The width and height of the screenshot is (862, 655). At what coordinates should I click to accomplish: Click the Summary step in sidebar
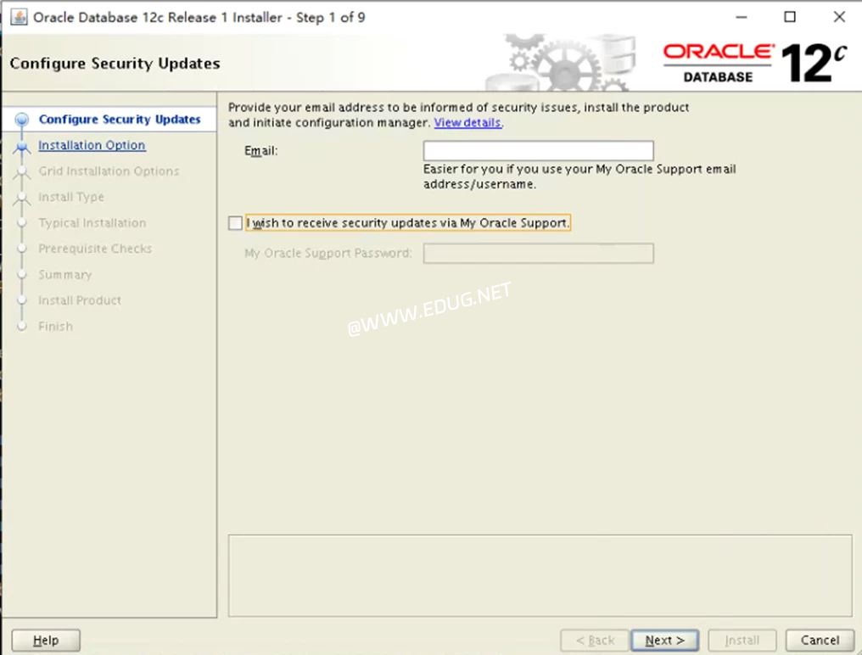coord(64,274)
